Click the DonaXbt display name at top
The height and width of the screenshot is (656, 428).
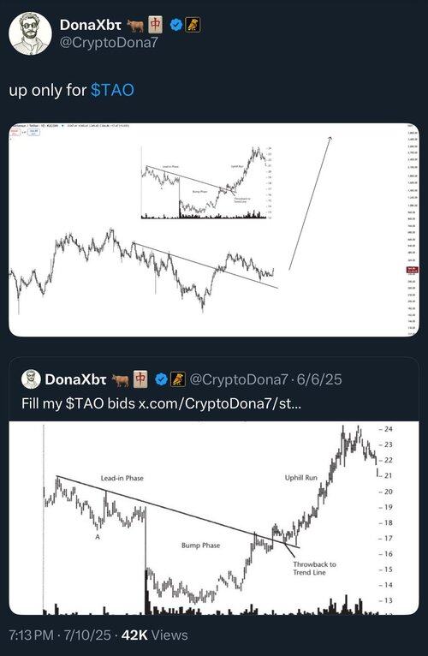point(91,25)
